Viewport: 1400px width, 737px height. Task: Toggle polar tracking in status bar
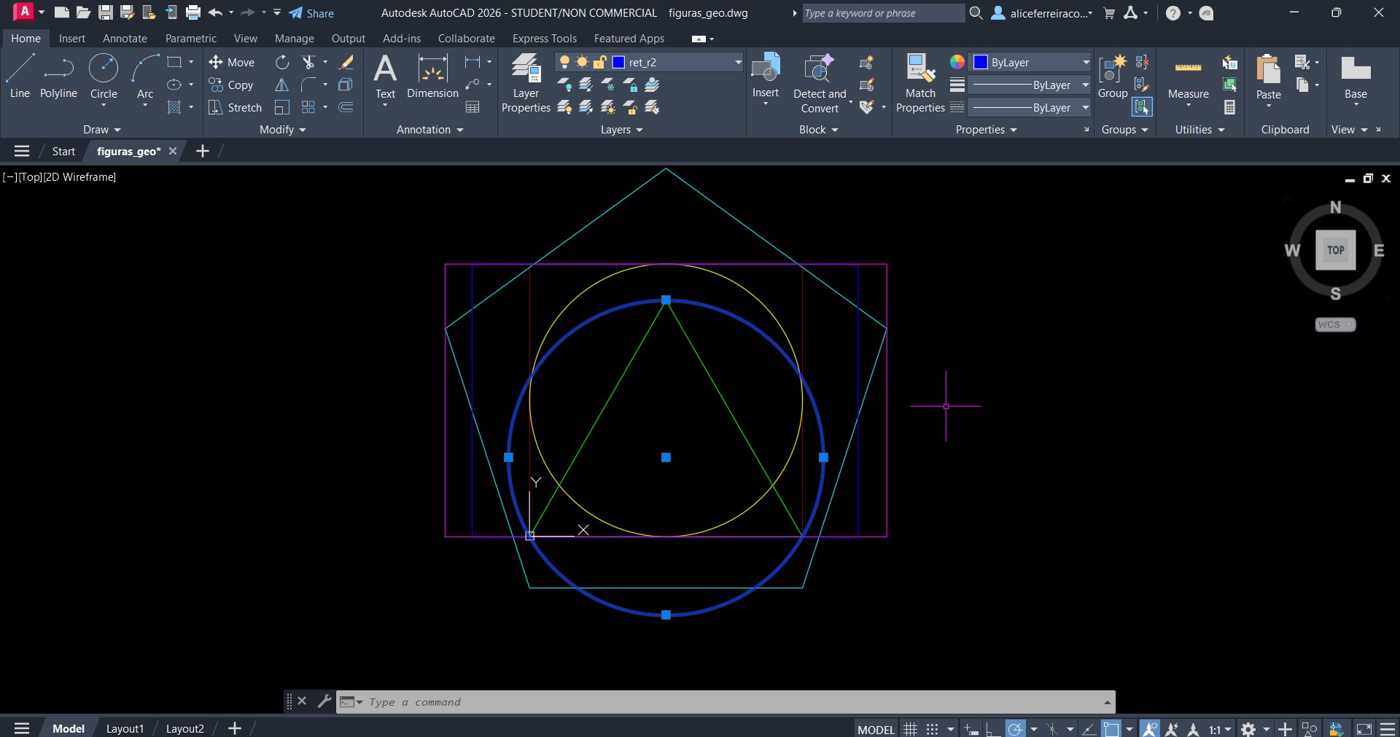1015,729
